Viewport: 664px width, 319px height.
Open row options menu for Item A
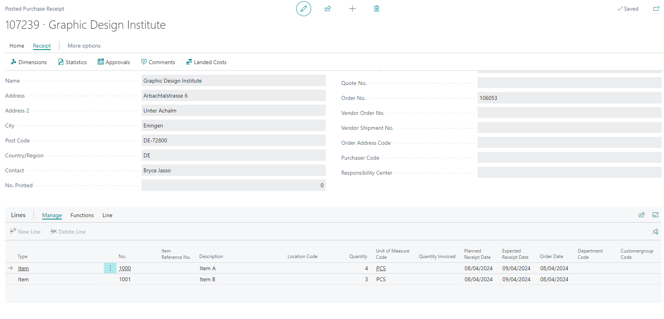(x=110, y=268)
